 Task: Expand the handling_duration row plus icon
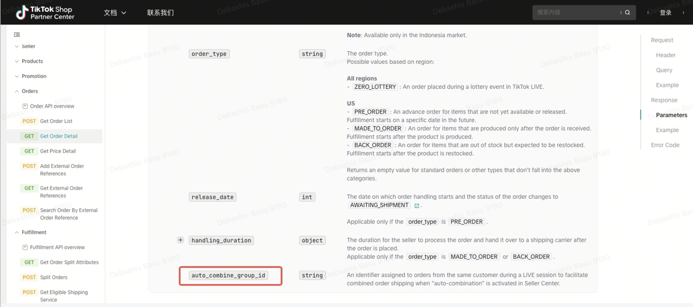180,240
